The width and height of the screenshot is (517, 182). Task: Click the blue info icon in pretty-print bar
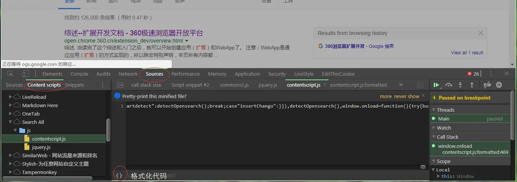coord(118,96)
